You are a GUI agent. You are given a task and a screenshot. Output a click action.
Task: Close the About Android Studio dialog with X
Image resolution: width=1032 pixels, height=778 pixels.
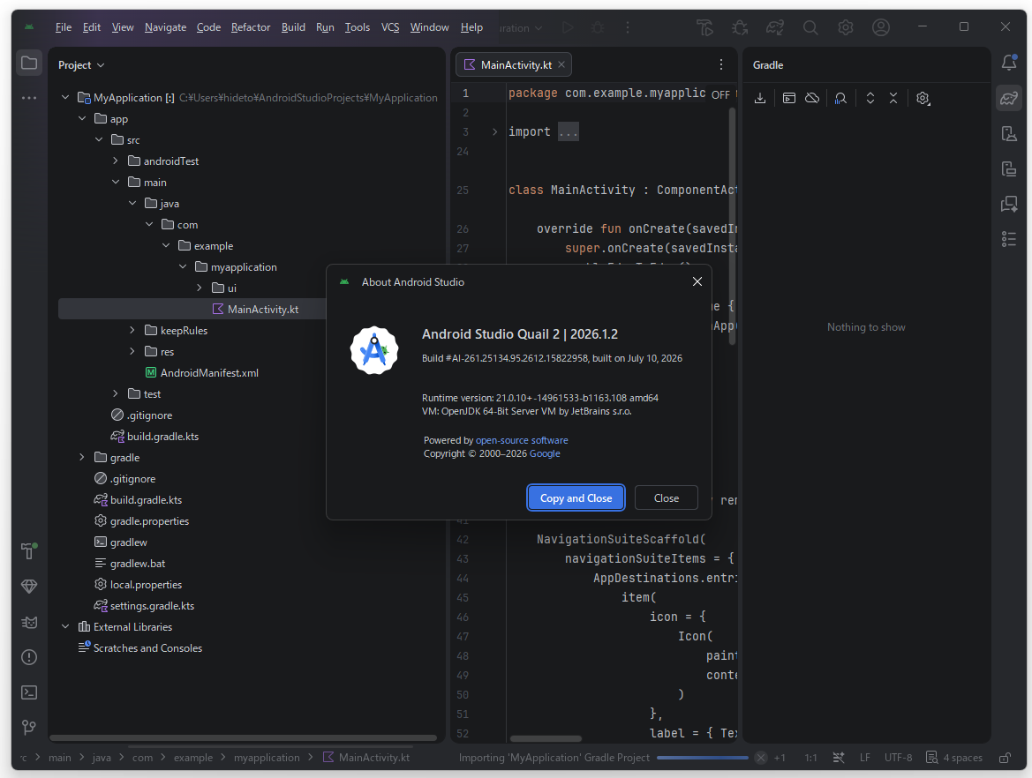click(697, 281)
